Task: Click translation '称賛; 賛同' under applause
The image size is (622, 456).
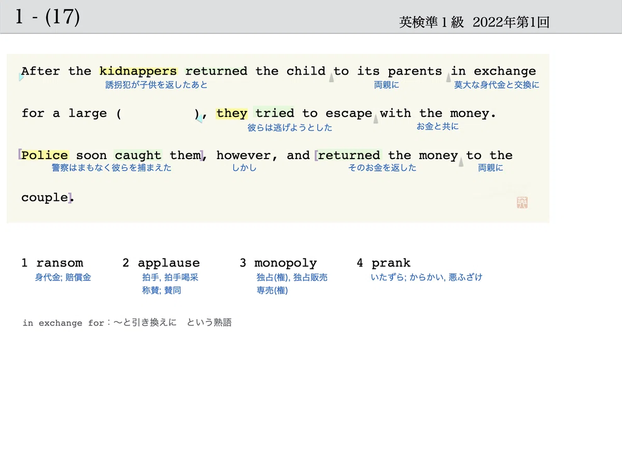Action: [x=162, y=291]
